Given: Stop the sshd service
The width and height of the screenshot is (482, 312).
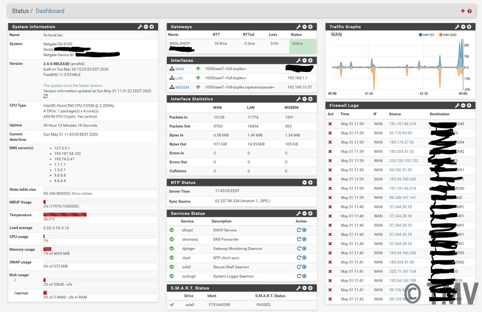Looking at the screenshot, I should (304, 267).
